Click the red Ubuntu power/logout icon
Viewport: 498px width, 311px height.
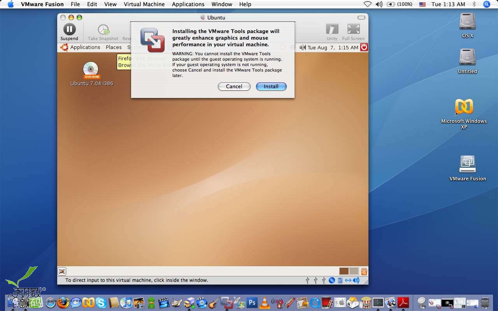pyautogui.click(x=364, y=47)
